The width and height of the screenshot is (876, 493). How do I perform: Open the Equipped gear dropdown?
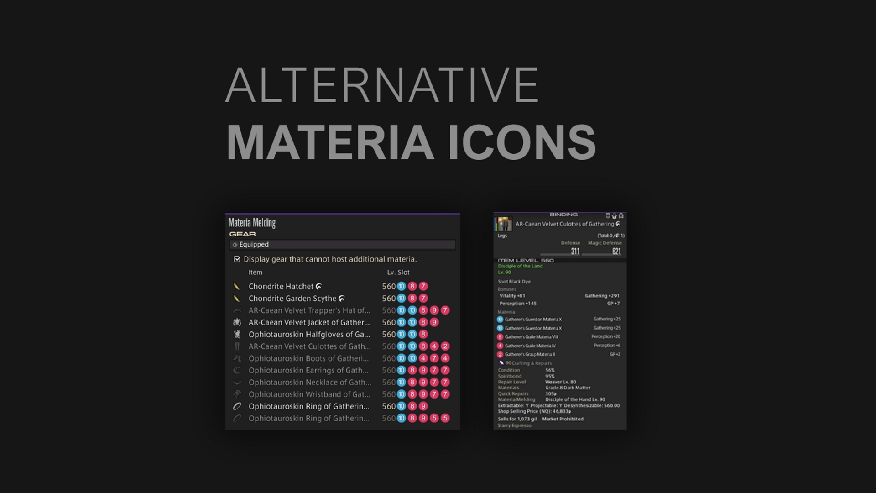(342, 245)
